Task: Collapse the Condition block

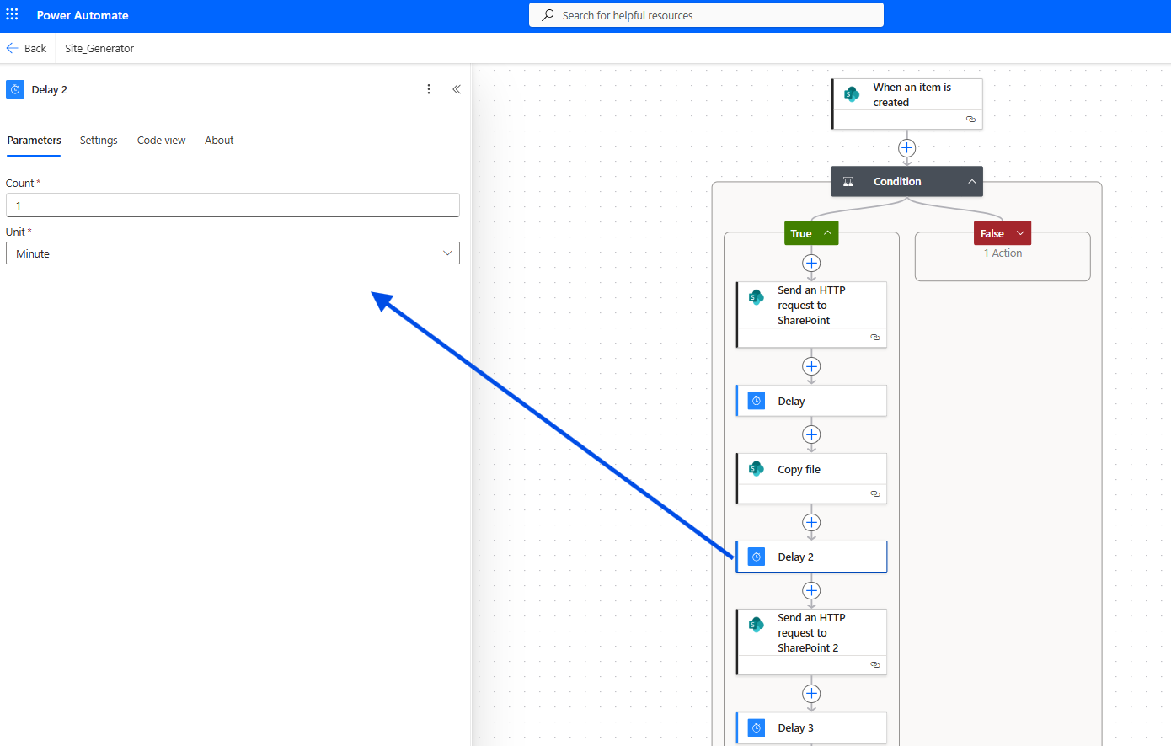Action: tap(971, 182)
